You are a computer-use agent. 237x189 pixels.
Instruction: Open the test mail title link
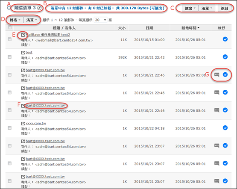[x=29, y=53]
